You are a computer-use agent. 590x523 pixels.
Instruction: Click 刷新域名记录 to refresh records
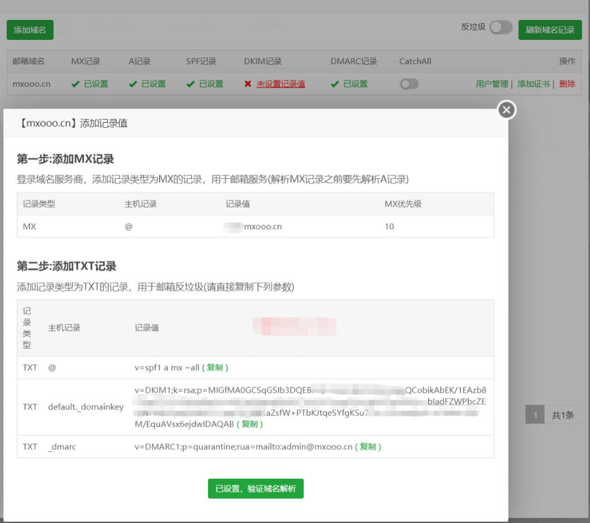[x=550, y=30]
